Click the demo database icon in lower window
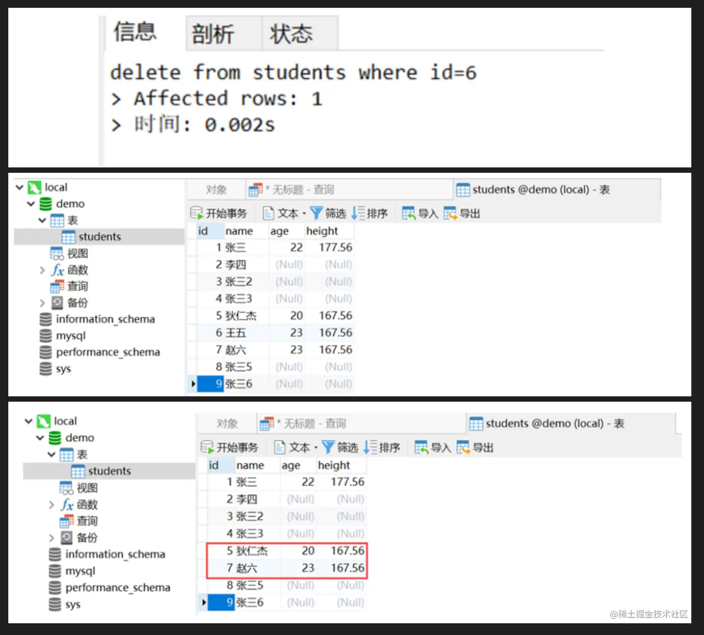 point(55,438)
